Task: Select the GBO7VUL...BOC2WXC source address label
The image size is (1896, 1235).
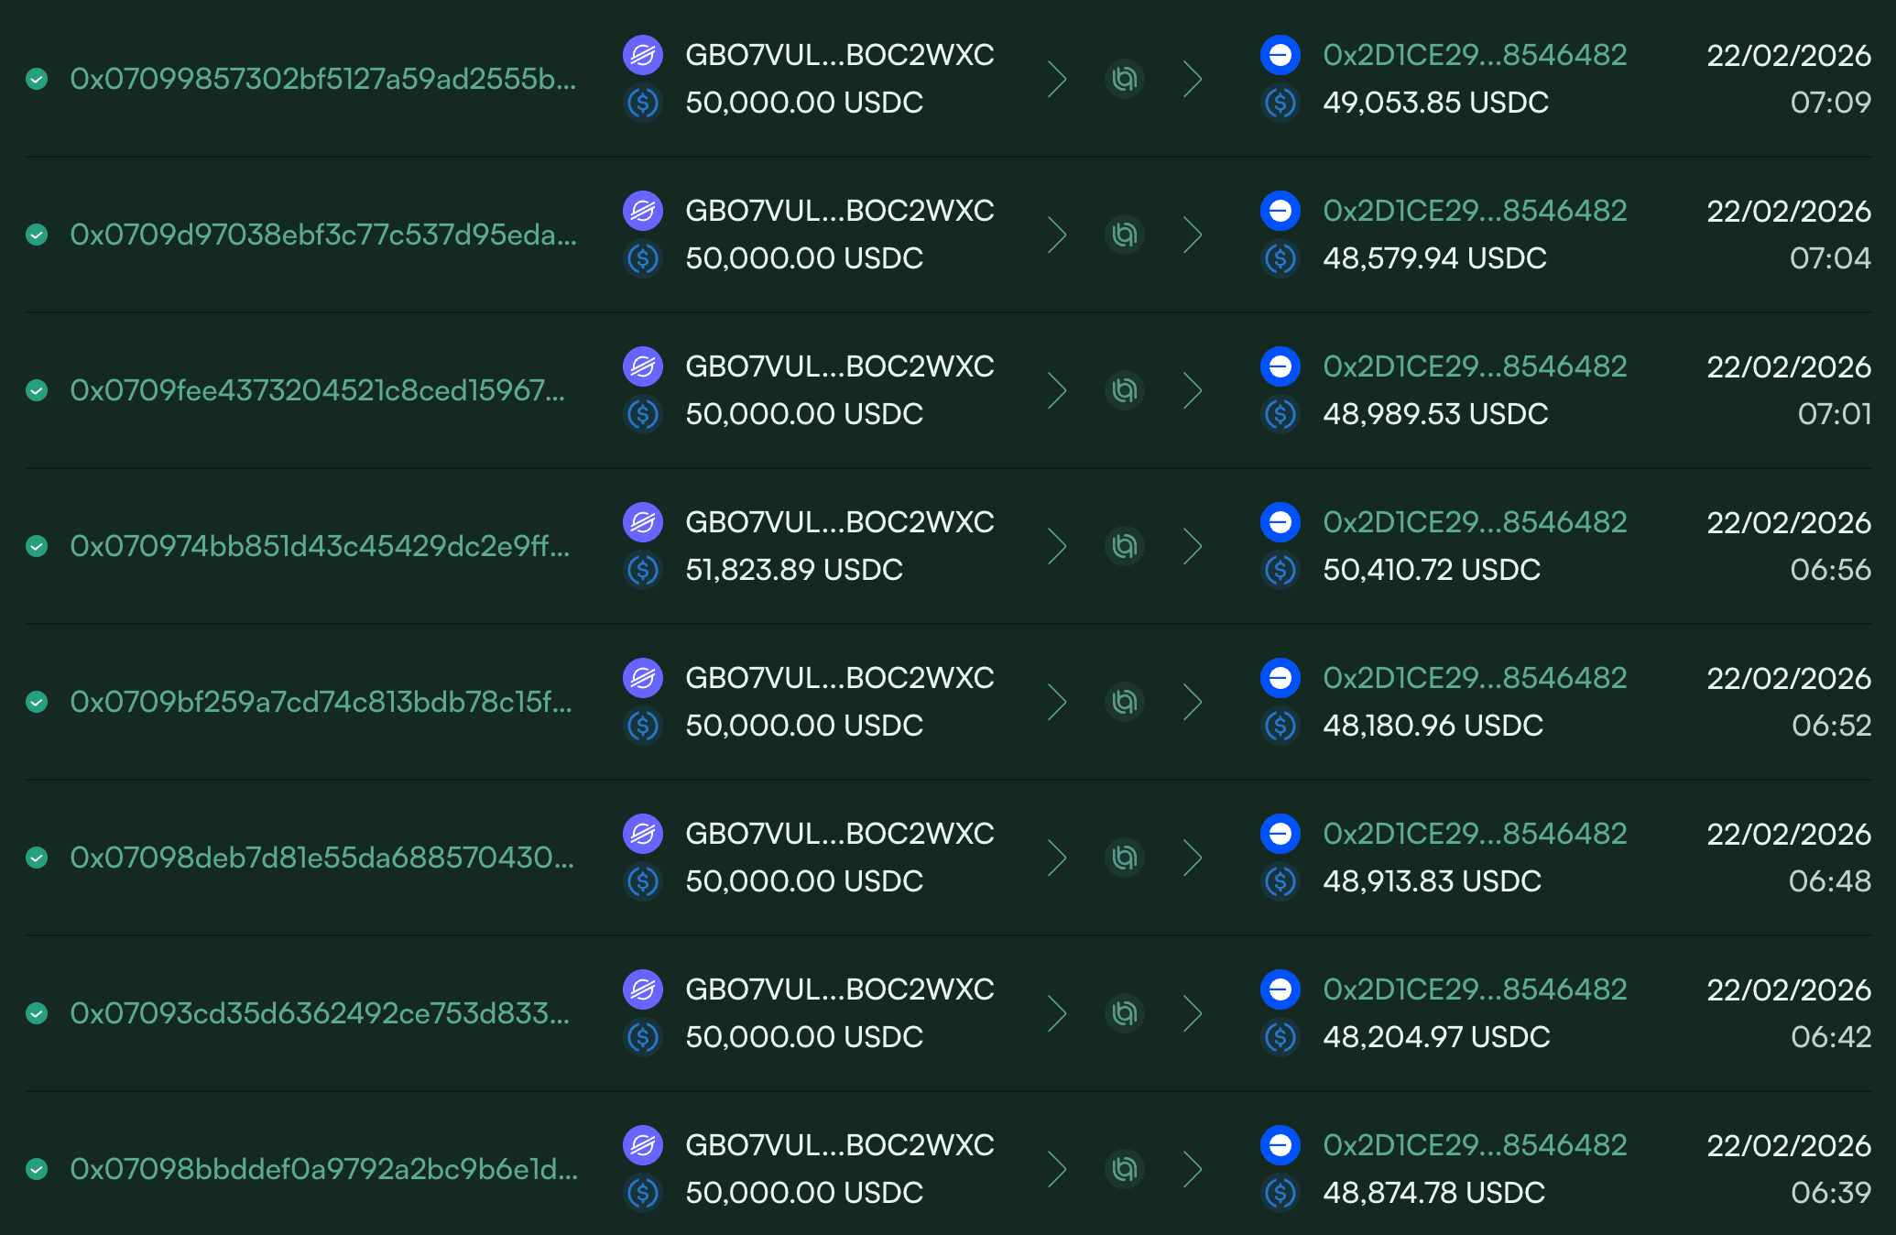Action: tap(839, 56)
